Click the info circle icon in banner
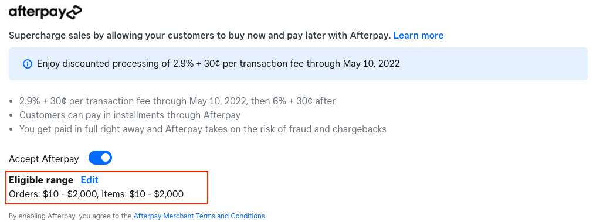This screenshot has height=222, width=593. pos(28,64)
